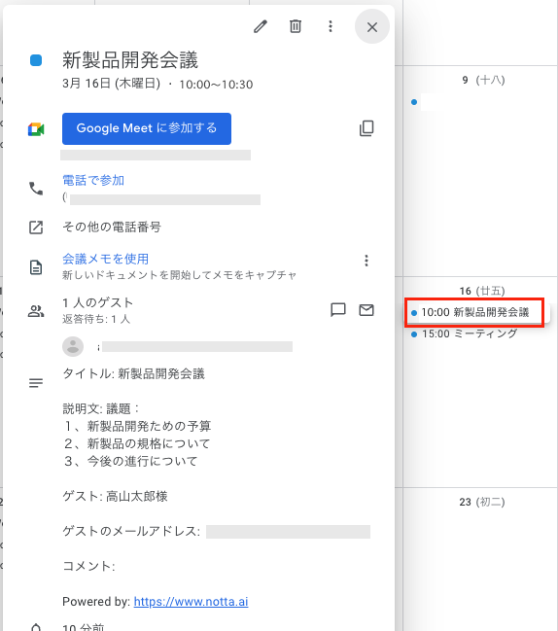
Task: Close the event details popup
Action: pyautogui.click(x=372, y=27)
